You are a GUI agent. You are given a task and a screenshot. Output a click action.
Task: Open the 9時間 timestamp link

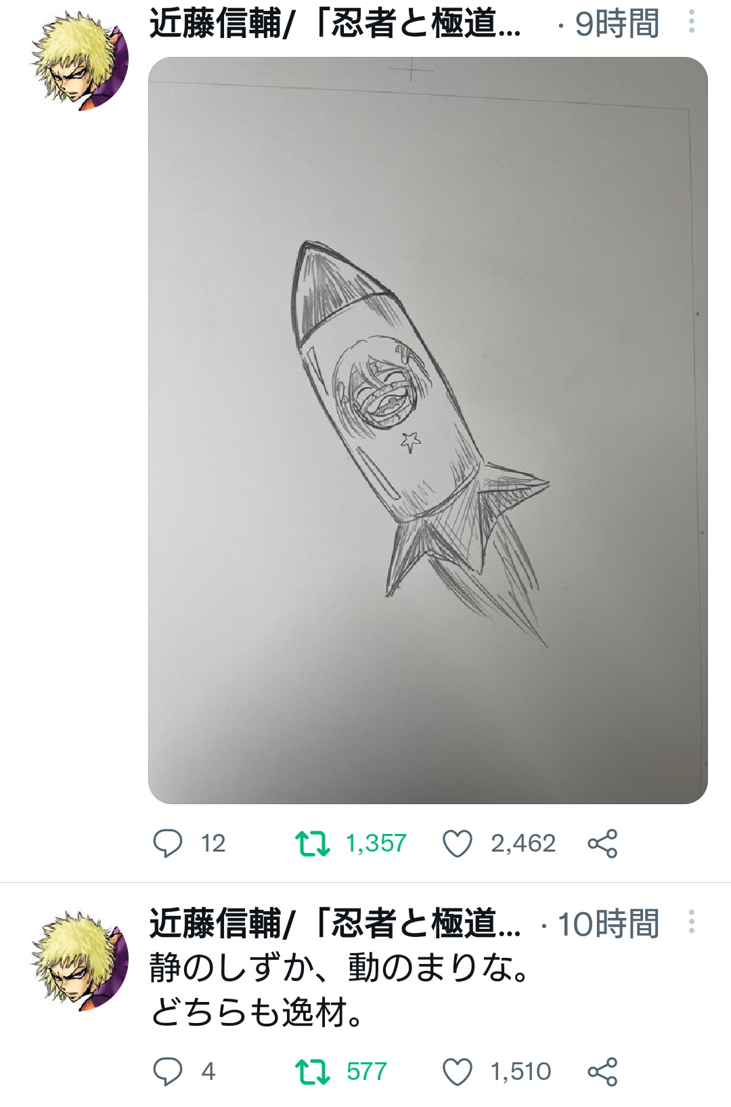click(617, 24)
